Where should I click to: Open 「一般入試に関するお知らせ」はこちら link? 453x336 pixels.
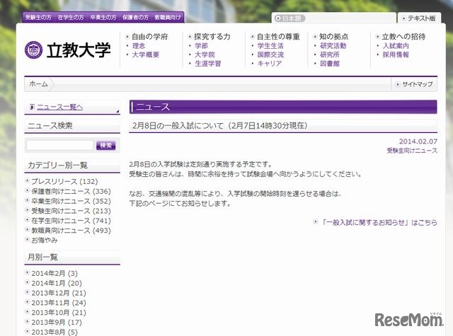[x=379, y=222]
